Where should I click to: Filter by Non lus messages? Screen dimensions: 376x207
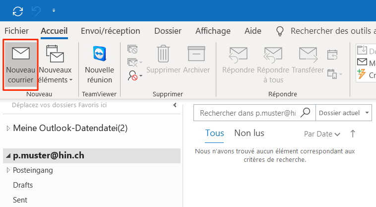[249, 133]
